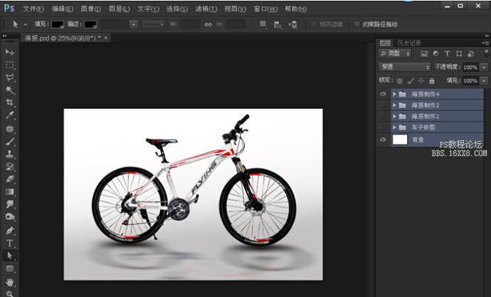Expand the 车子修图 group

pos(394,127)
